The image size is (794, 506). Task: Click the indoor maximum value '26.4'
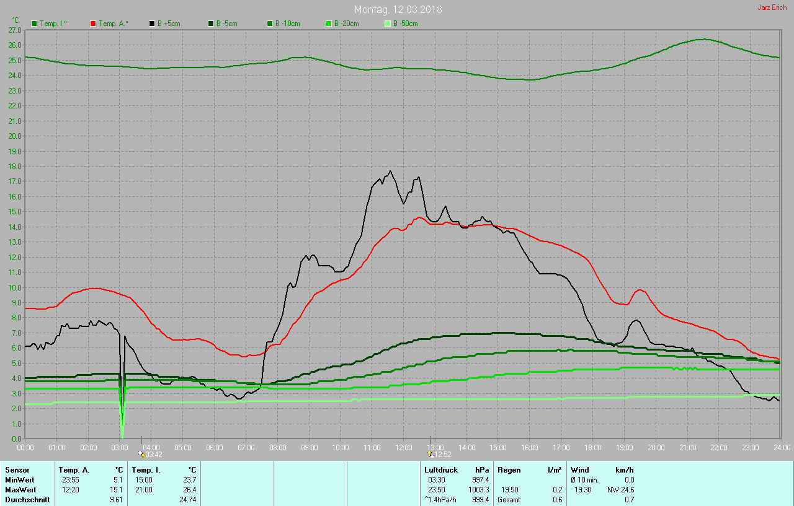189,490
